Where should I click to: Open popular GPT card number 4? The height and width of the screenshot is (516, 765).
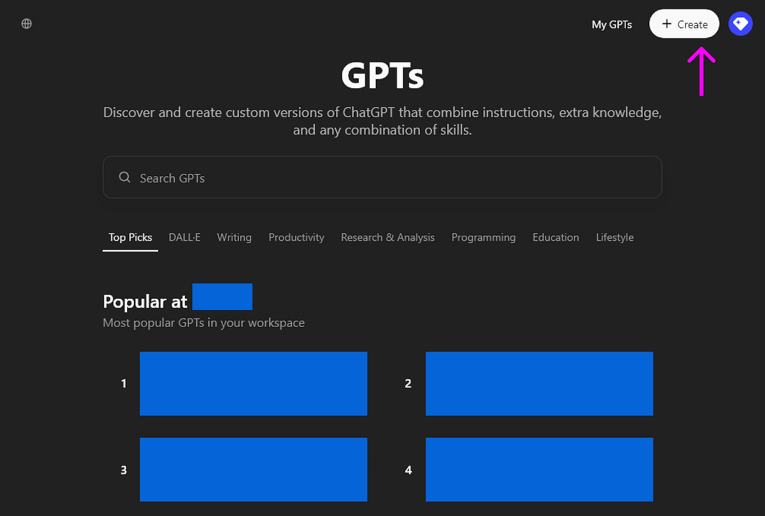[x=539, y=469]
